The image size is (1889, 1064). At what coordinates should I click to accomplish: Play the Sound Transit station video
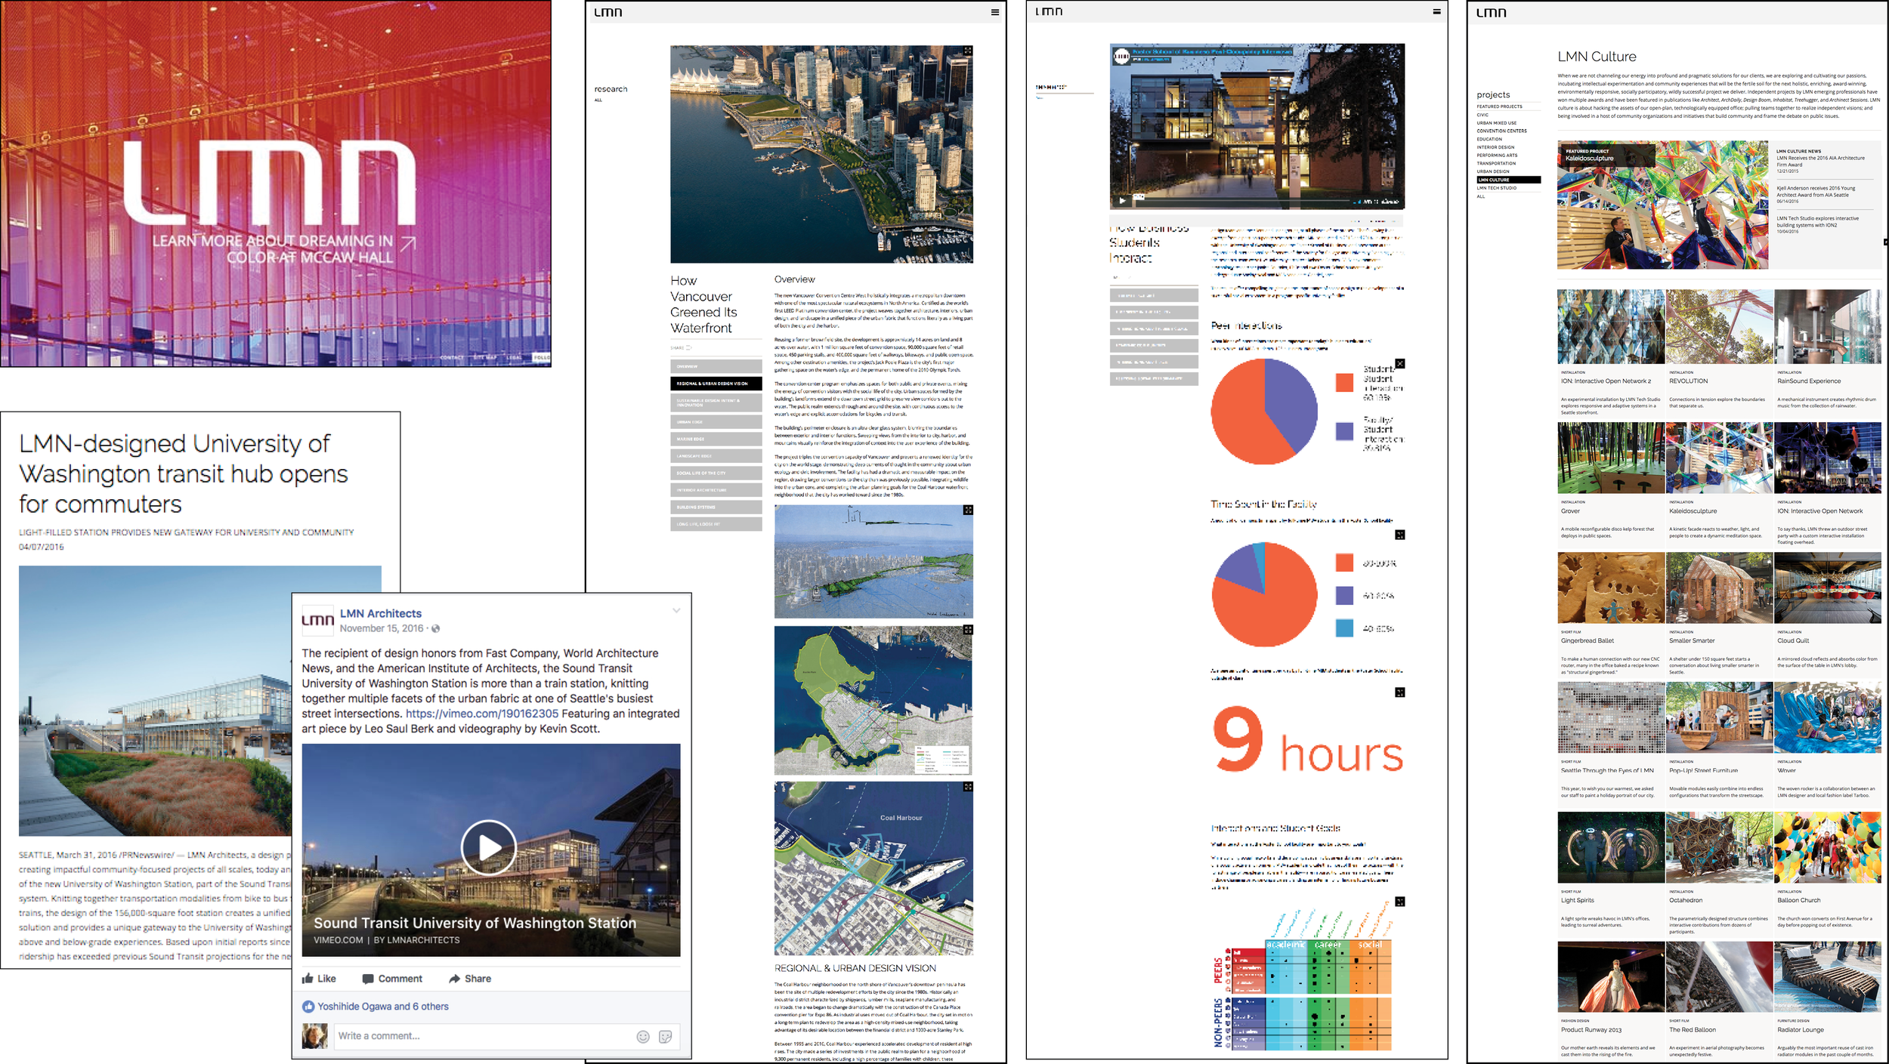pyautogui.click(x=489, y=848)
